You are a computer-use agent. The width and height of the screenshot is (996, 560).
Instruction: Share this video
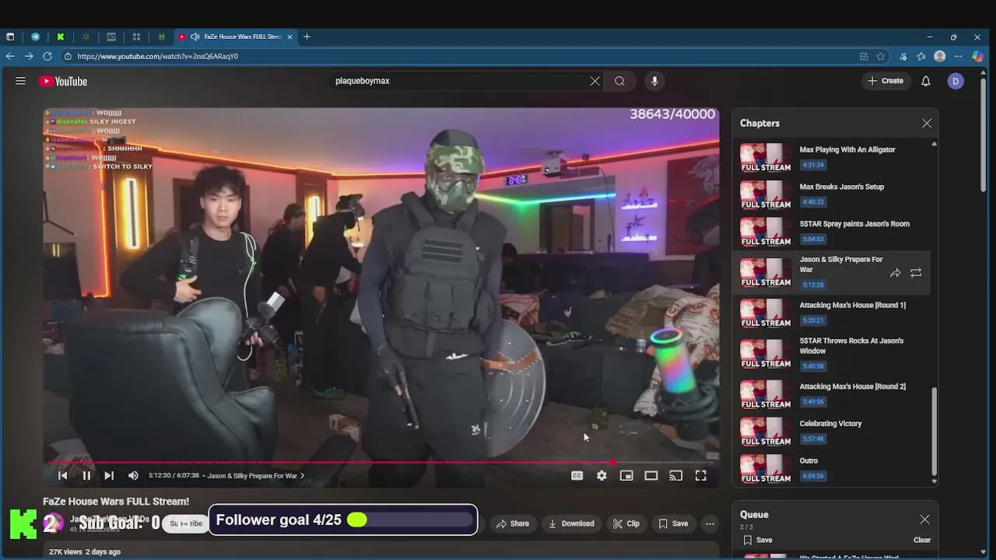512,523
